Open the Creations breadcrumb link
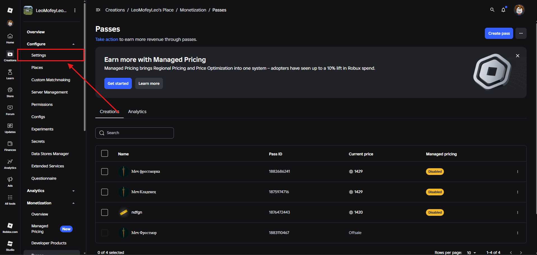 coord(115,10)
